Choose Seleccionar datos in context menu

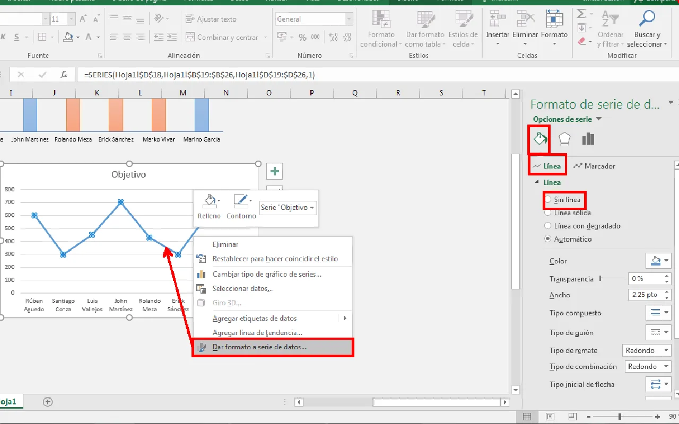(273, 289)
